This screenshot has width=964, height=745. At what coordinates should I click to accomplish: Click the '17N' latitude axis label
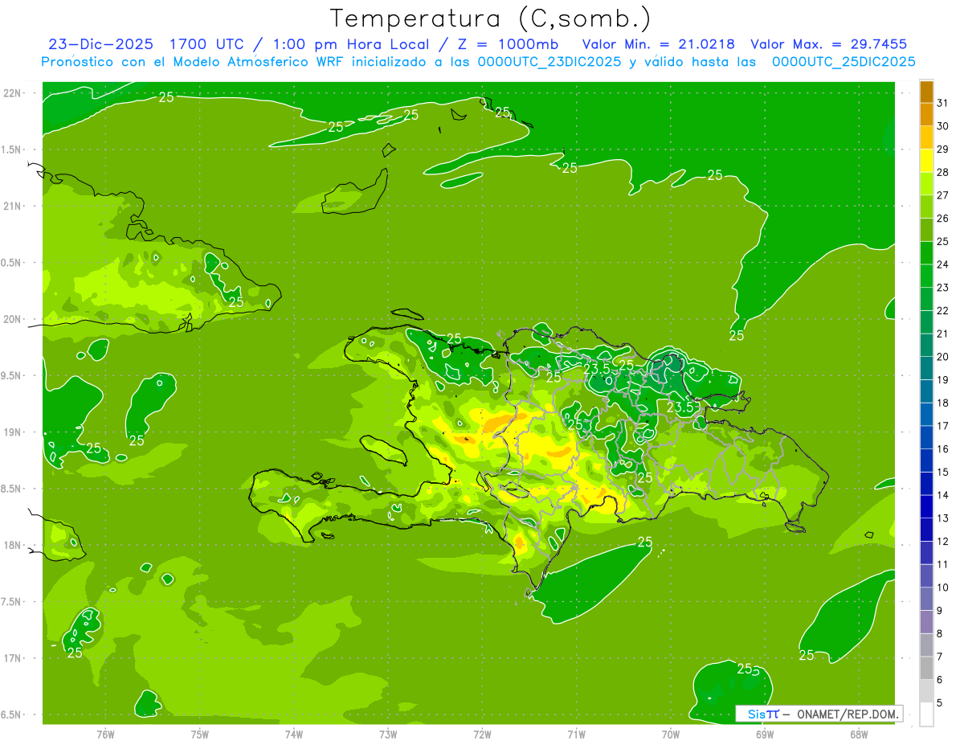(x=12, y=658)
